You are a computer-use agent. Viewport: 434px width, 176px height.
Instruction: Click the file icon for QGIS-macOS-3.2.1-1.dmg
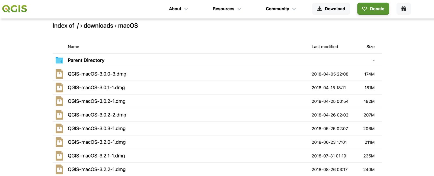59,156
